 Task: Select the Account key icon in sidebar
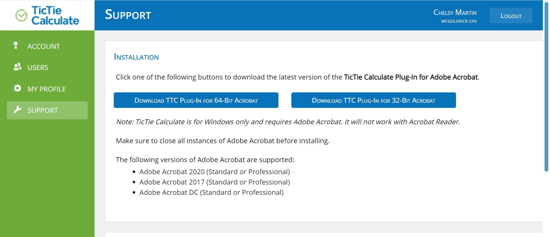pyautogui.click(x=16, y=45)
